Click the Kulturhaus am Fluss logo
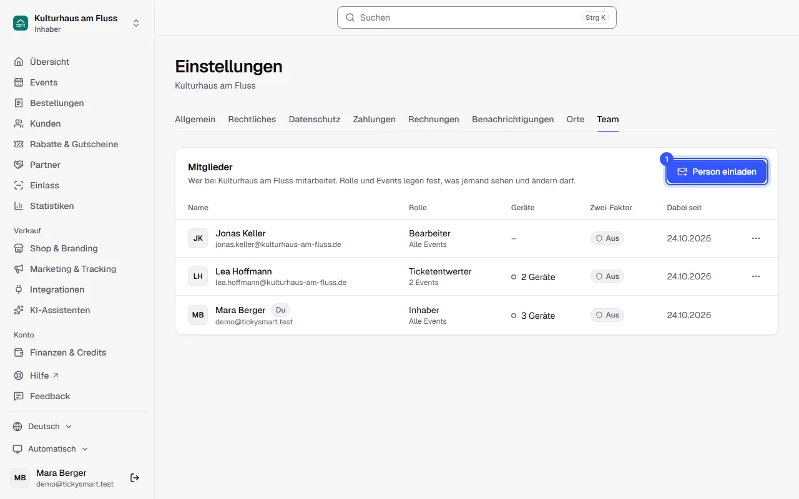Image resolution: width=799 pixels, height=499 pixels. click(x=21, y=23)
